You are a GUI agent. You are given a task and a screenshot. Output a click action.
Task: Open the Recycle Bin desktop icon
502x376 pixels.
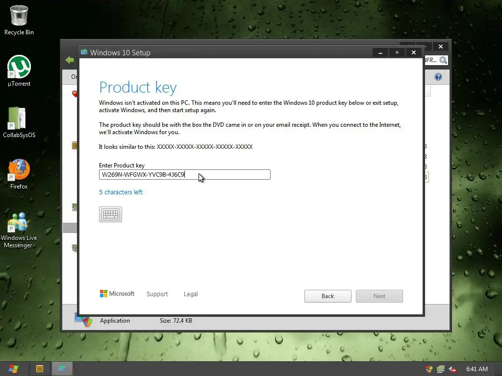point(19,20)
